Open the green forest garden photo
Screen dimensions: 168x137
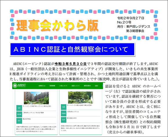(80, 97)
